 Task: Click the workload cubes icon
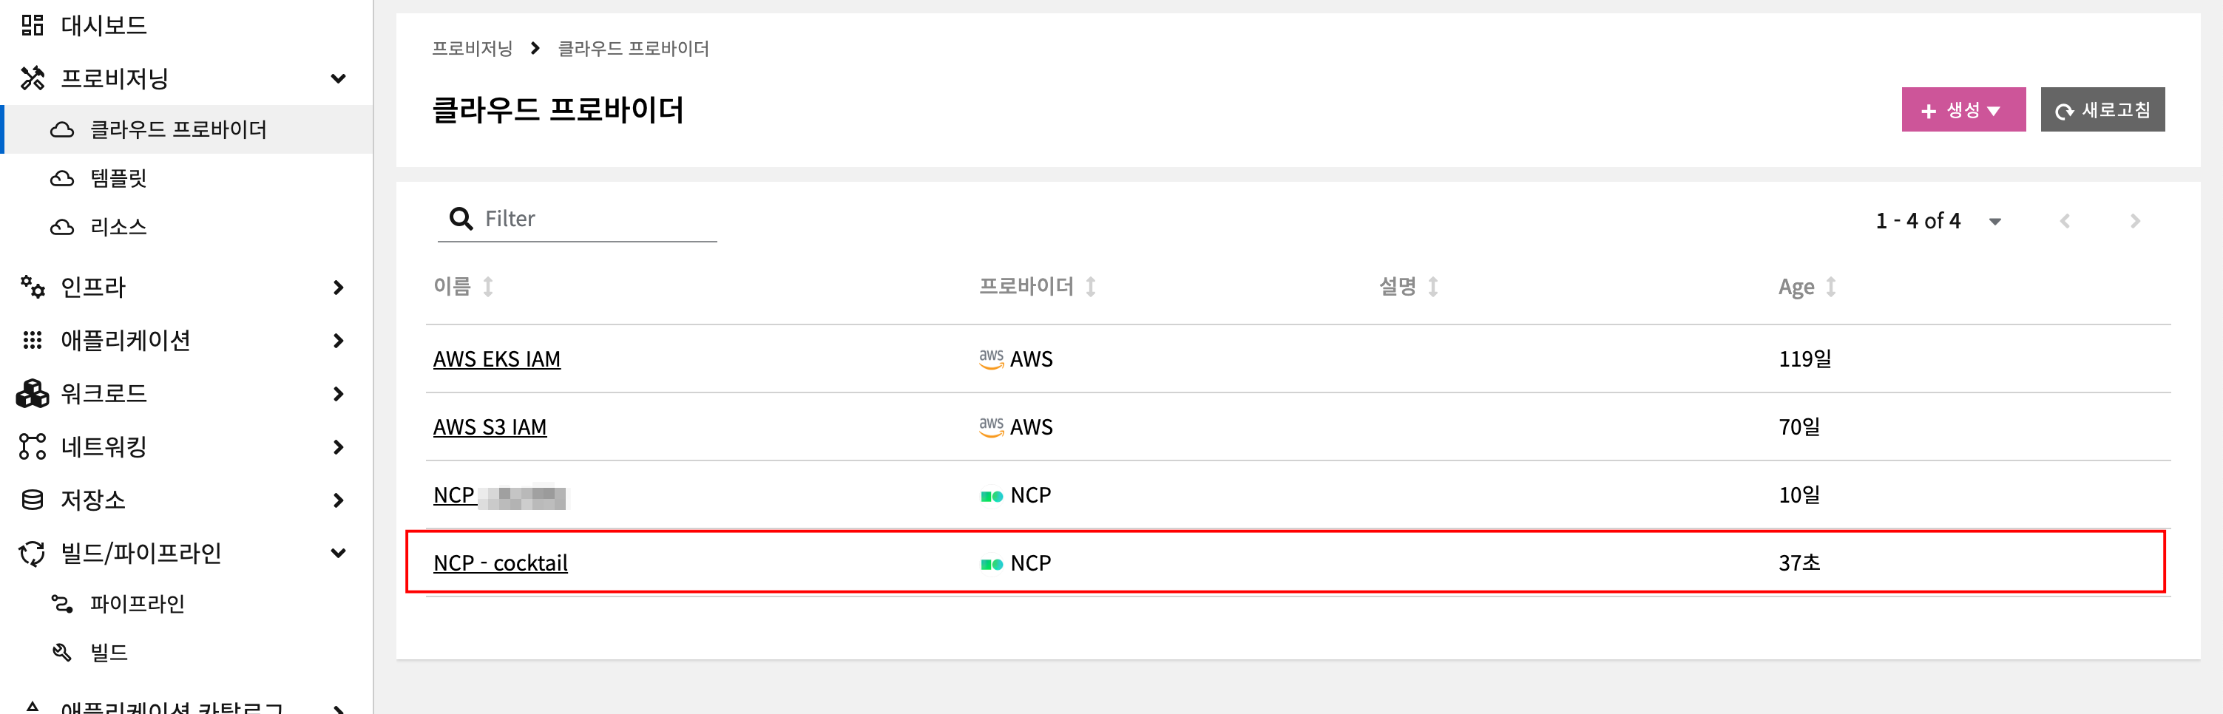(x=32, y=393)
